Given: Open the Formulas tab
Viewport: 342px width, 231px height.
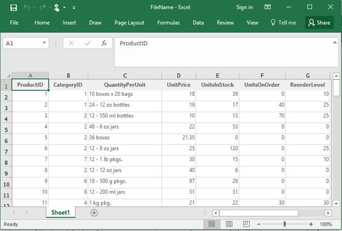Looking at the screenshot, I should pos(168,22).
